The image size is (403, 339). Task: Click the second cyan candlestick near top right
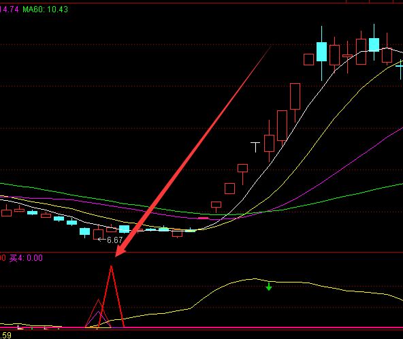point(374,45)
